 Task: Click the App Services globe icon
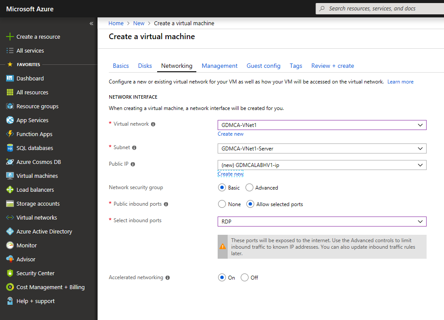coord(10,120)
